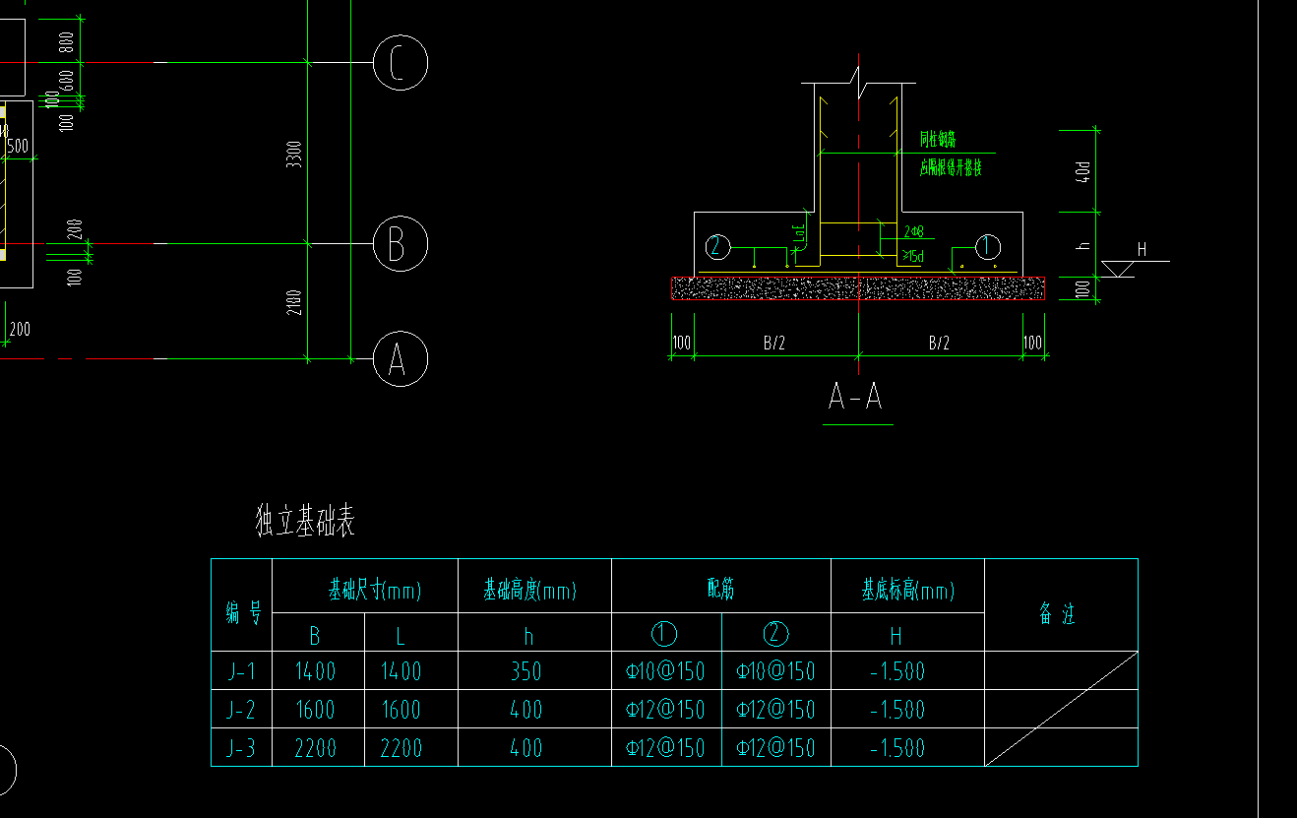Select circled ① sub-header in table

click(x=666, y=633)
